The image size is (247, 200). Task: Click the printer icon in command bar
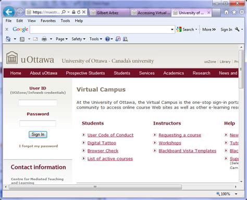pyautogui.click(x=44, y=39)
